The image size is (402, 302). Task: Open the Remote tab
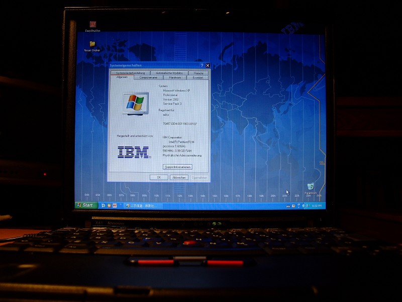coord(198,73)
